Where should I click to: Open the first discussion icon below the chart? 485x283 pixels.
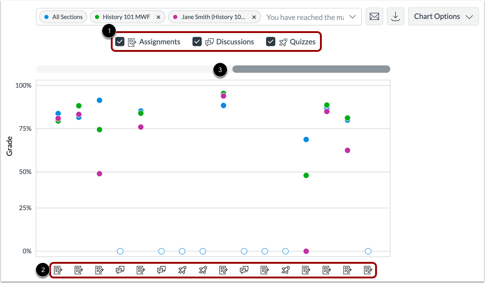(120, 270)
